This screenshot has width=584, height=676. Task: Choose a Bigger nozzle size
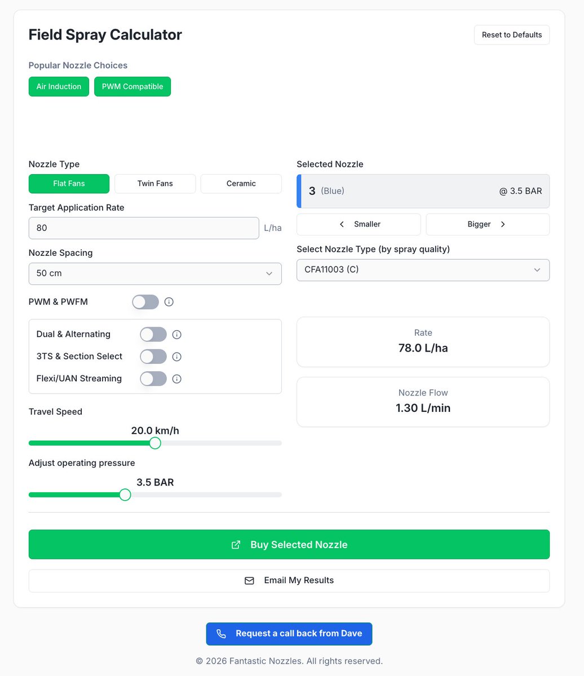point(488,224)
